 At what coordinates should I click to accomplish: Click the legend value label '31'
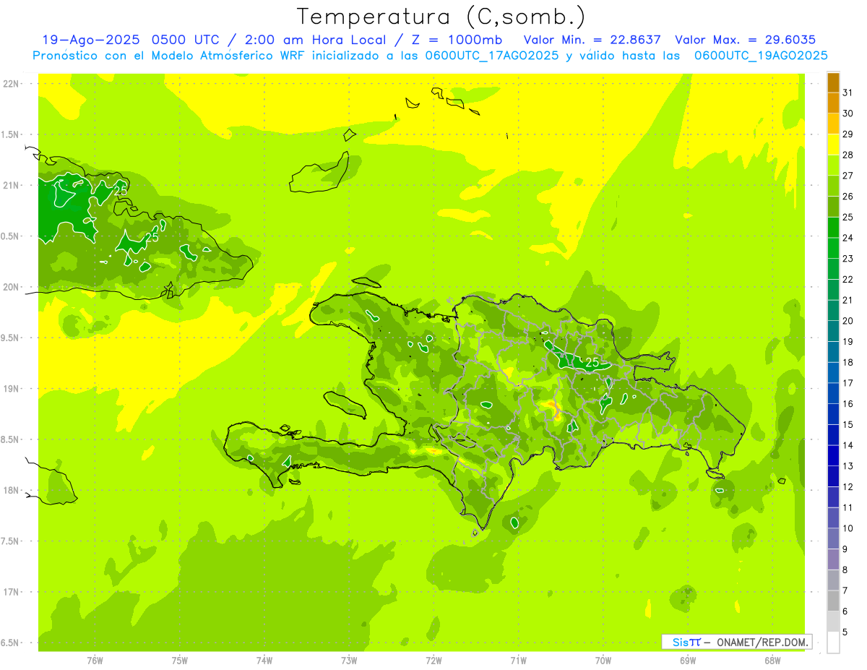tap(848, 93)
